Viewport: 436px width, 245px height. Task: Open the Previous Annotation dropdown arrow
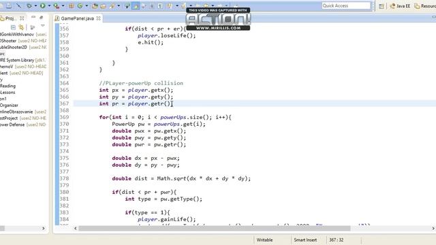coord(191,5)
